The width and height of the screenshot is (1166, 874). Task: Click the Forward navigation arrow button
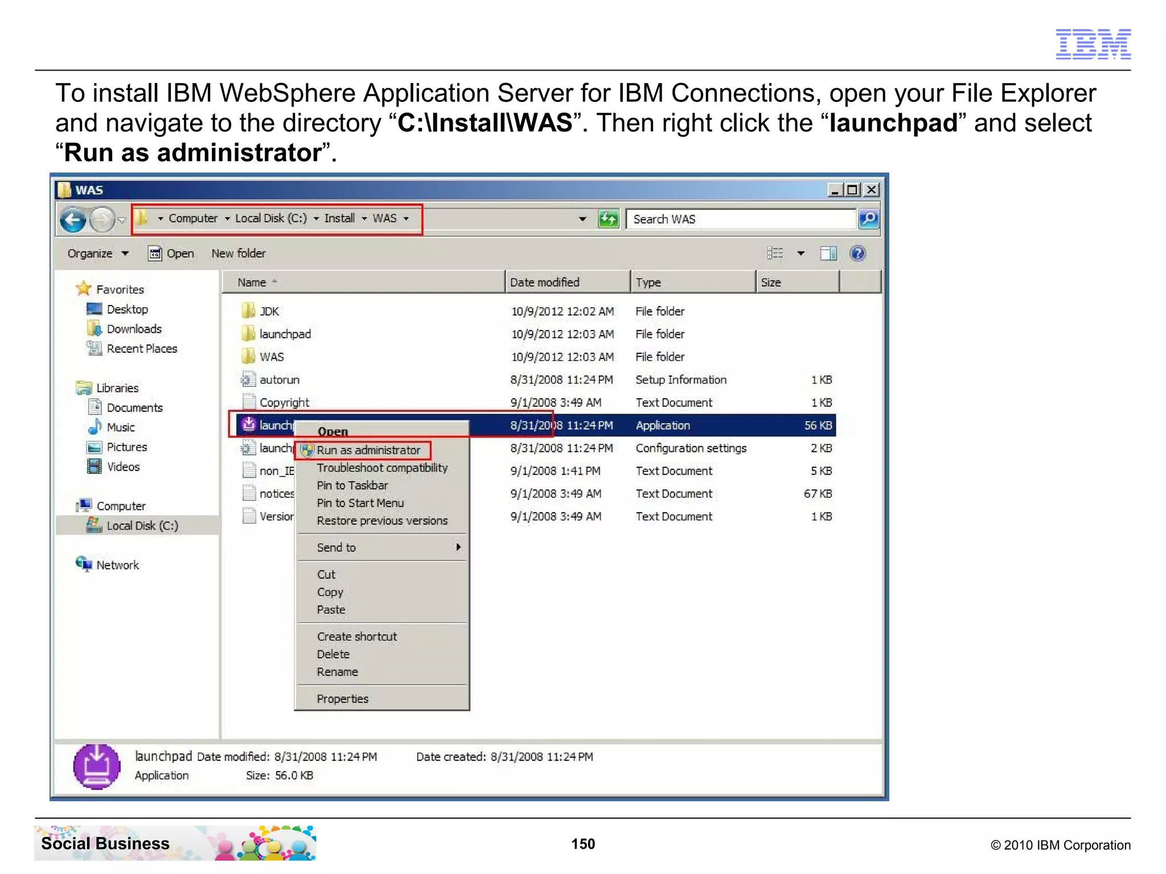(103, 220)
